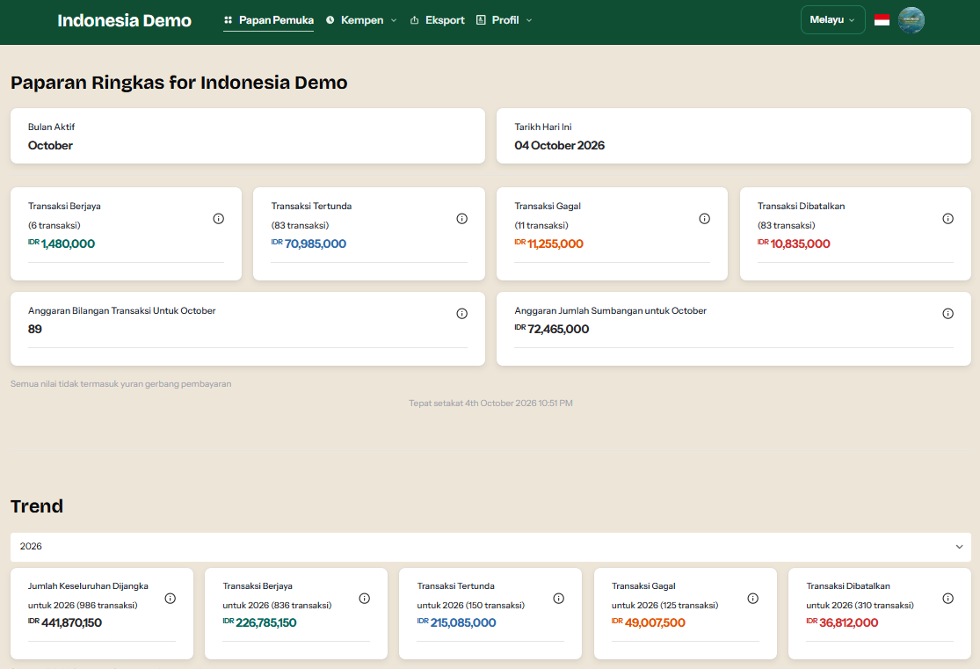Click the Papan Pemuka grid icon
Viewport: 980px width, 669px height.
tap(229, 20)
